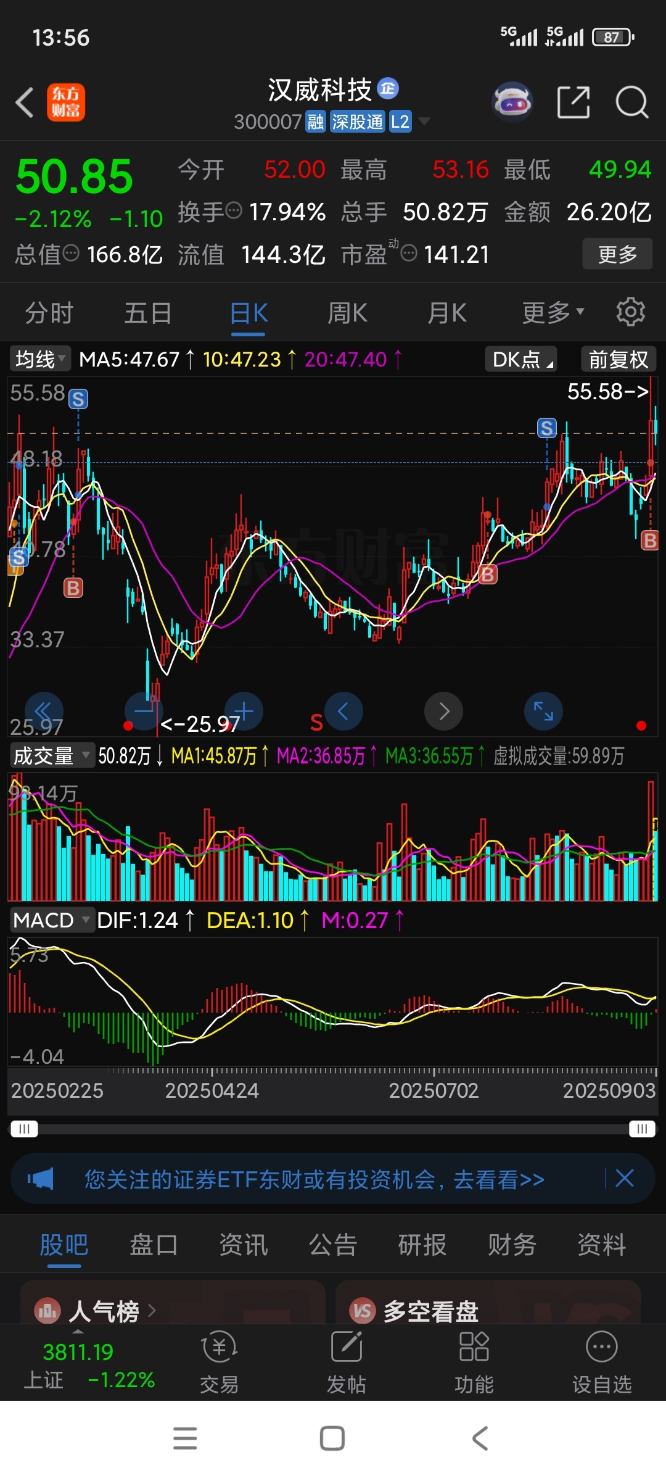The height and width of the screenshot is (1481, 666).
Task: Expand the 人气榜 chevron
Action: tap(152, 1310)
